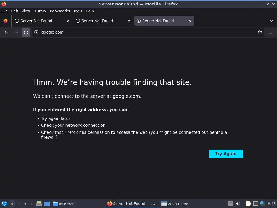Open a new tab with plus button

point(200,21)
